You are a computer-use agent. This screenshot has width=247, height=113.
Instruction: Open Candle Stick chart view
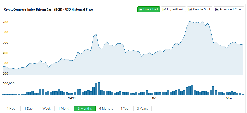(200, 9)
